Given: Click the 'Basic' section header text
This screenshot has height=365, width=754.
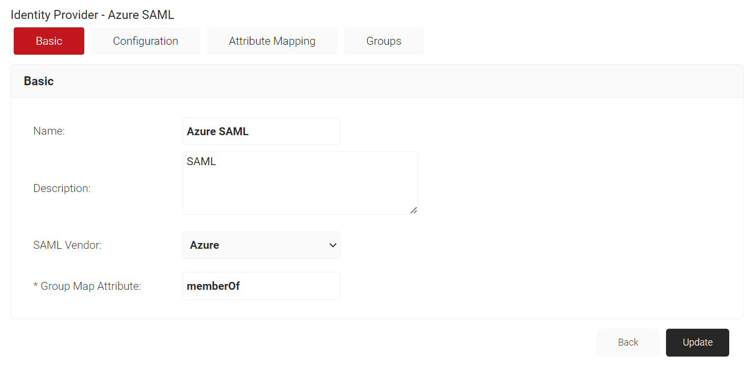Looking at the screenshot, I should 39,81.
